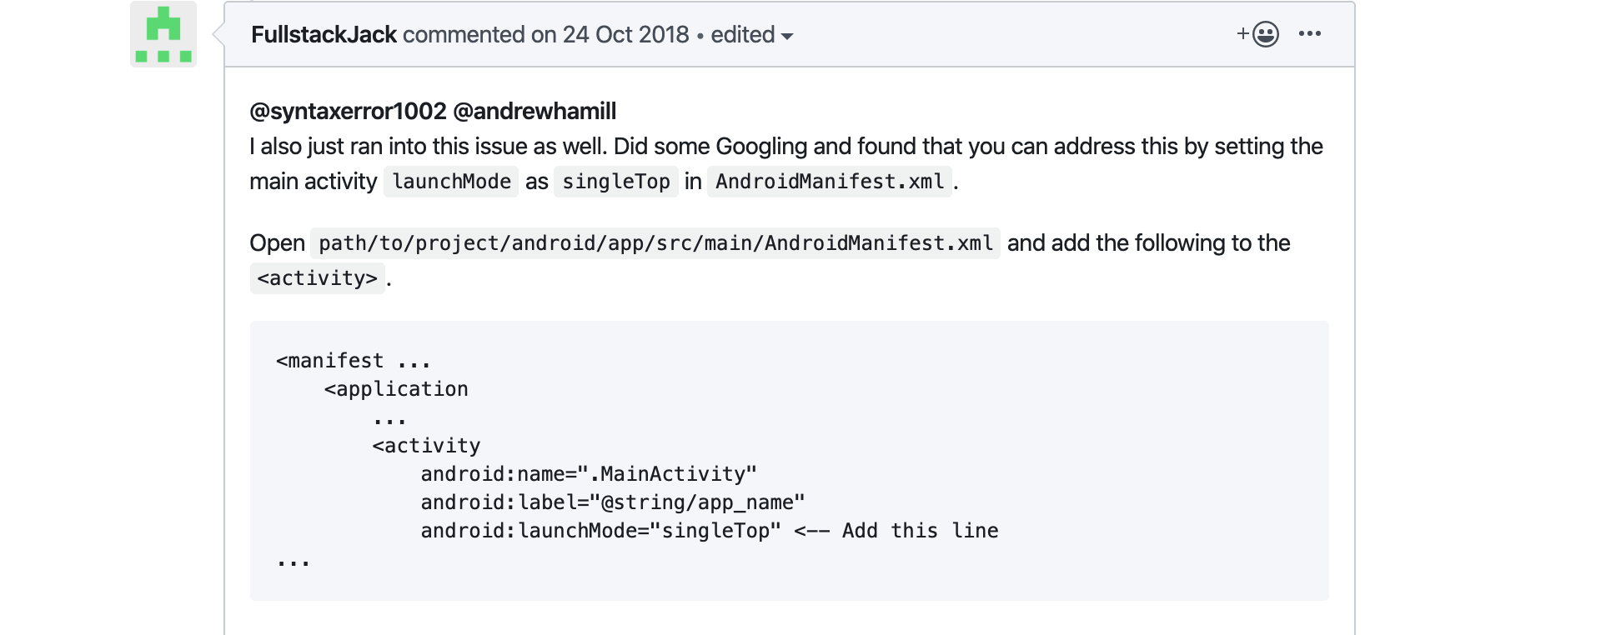Screen dimensions: 1616x635
Task: Follow the @syntaxerror1002 mention
Action: click(x=348, y=111)
